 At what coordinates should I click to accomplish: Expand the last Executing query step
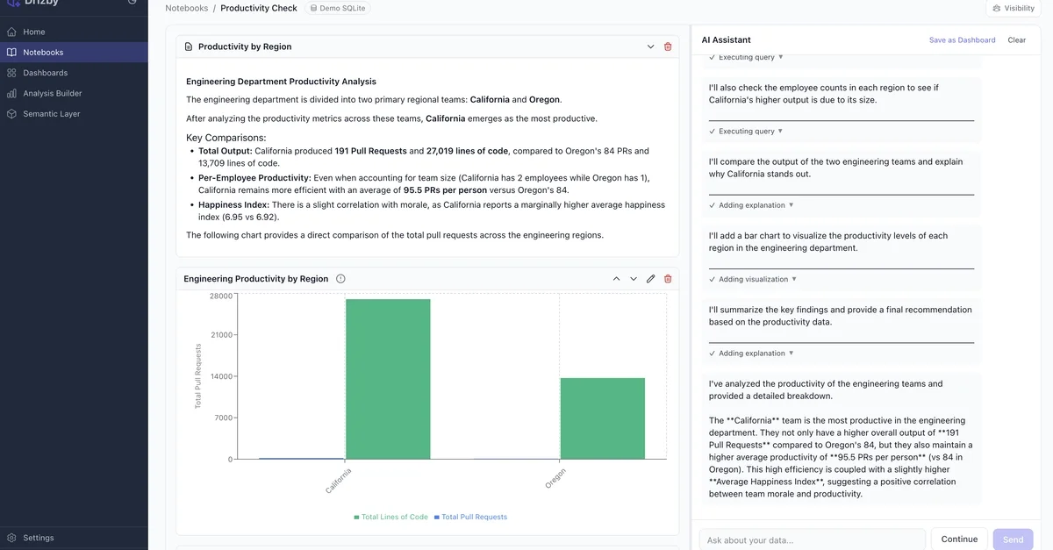(746, 131)
